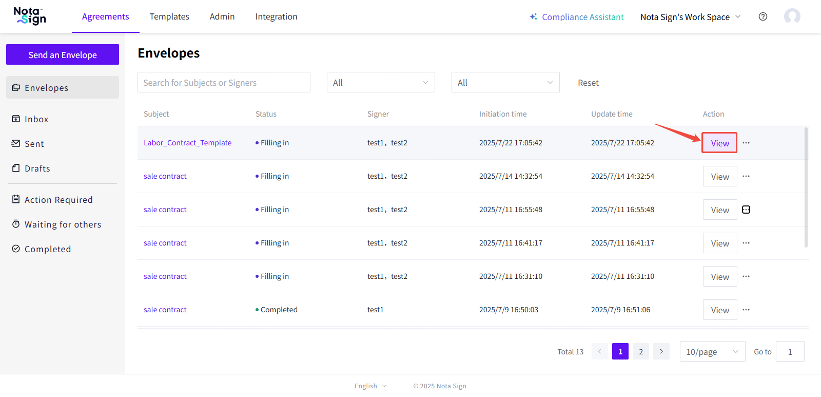Go to page 2 of the envelopes
Viewport: 821px width, 397px height.
click(x=641, y=352)
